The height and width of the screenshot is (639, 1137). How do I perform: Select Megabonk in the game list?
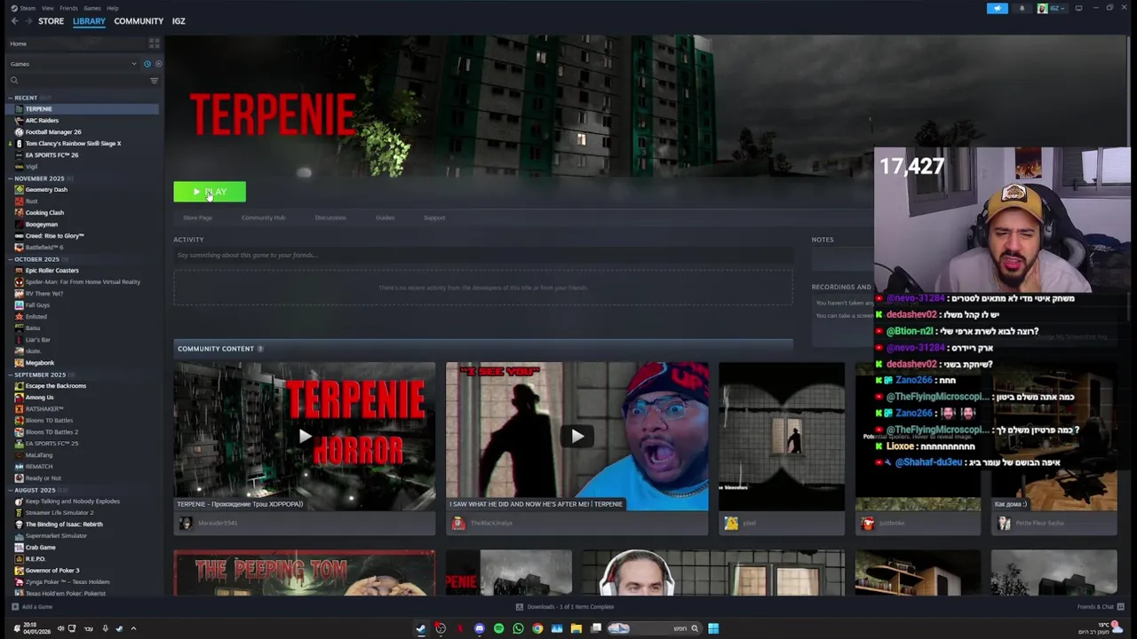(40, 363)
